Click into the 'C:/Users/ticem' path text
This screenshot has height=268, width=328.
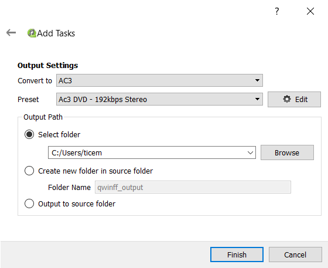tap(77, 153)
